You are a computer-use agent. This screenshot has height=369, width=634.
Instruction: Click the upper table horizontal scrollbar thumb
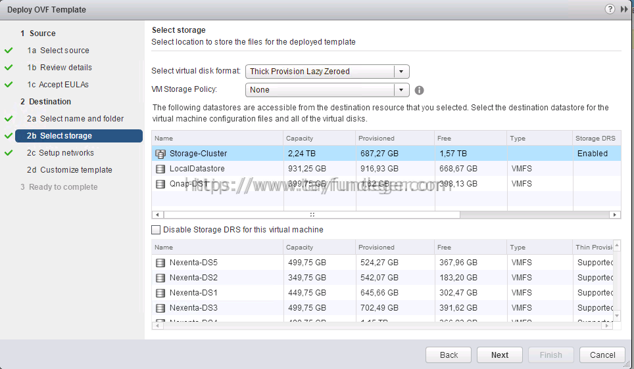312,215
